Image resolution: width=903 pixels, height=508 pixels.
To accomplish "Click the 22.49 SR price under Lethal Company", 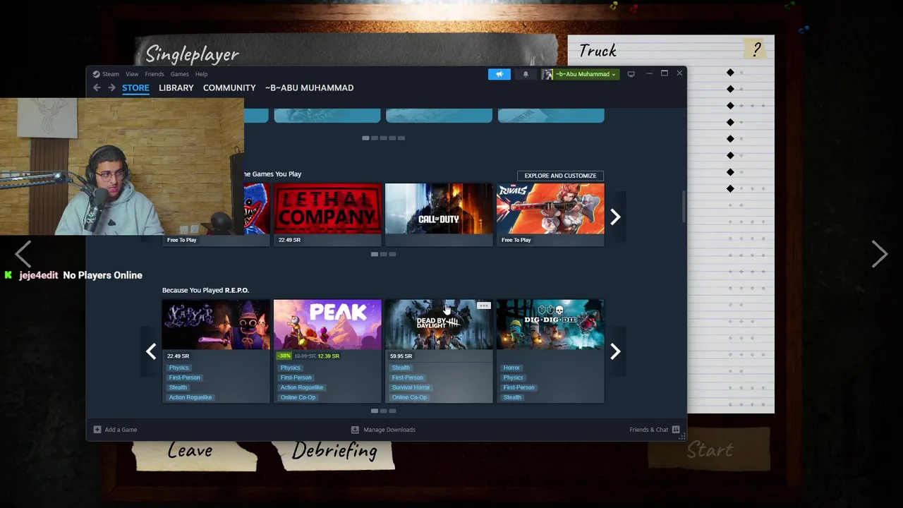I will tap(289, 240).
